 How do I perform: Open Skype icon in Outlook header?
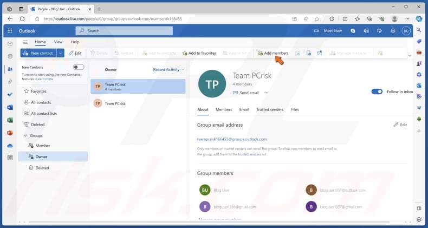[x=353, y=31]
